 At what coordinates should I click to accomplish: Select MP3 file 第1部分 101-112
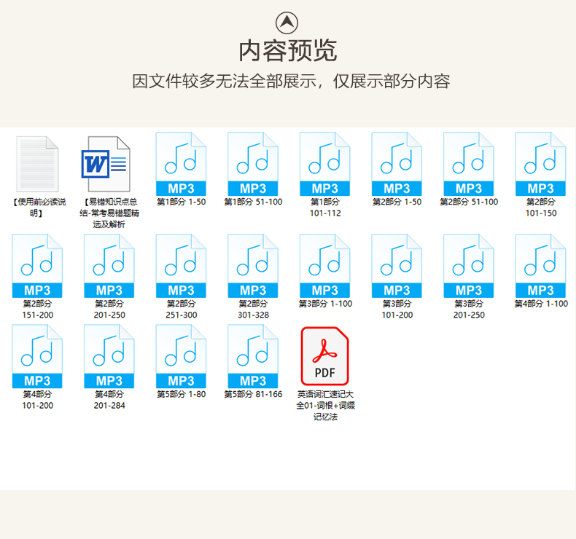[x=324, y=164]
